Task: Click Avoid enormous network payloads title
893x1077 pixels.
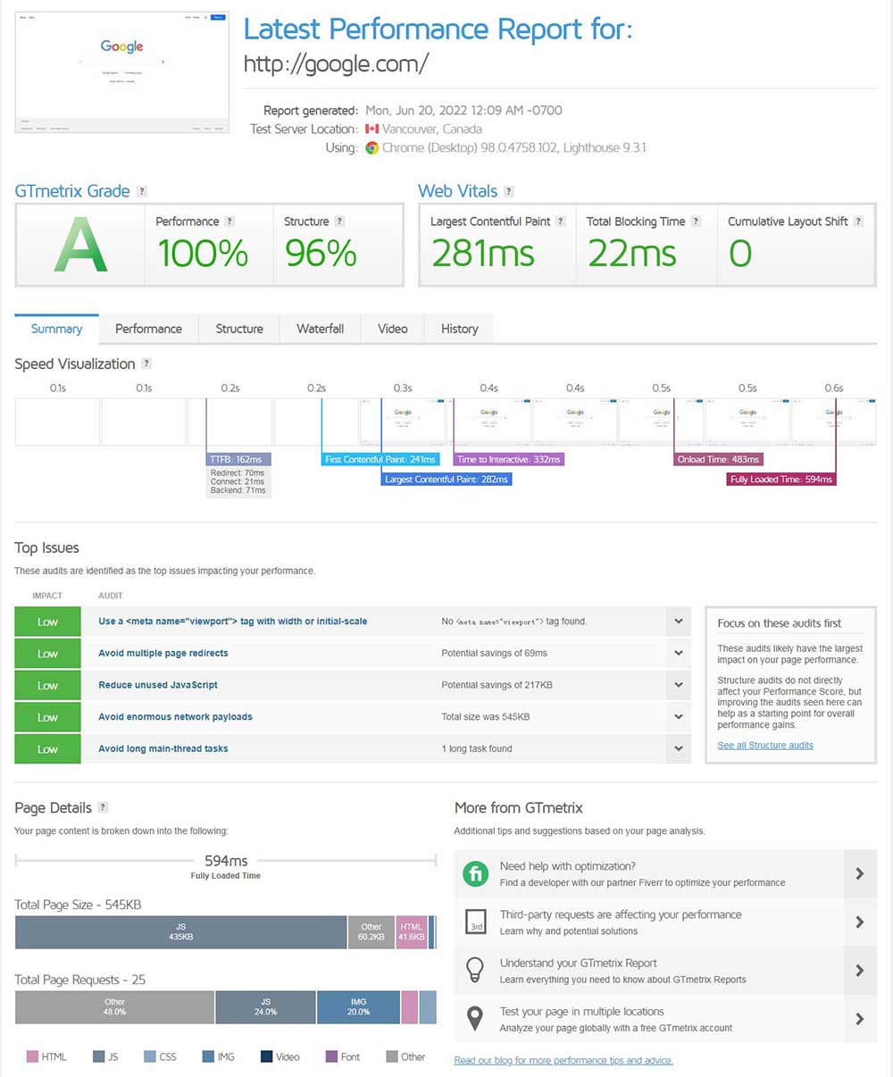Action: click(175, 717)
